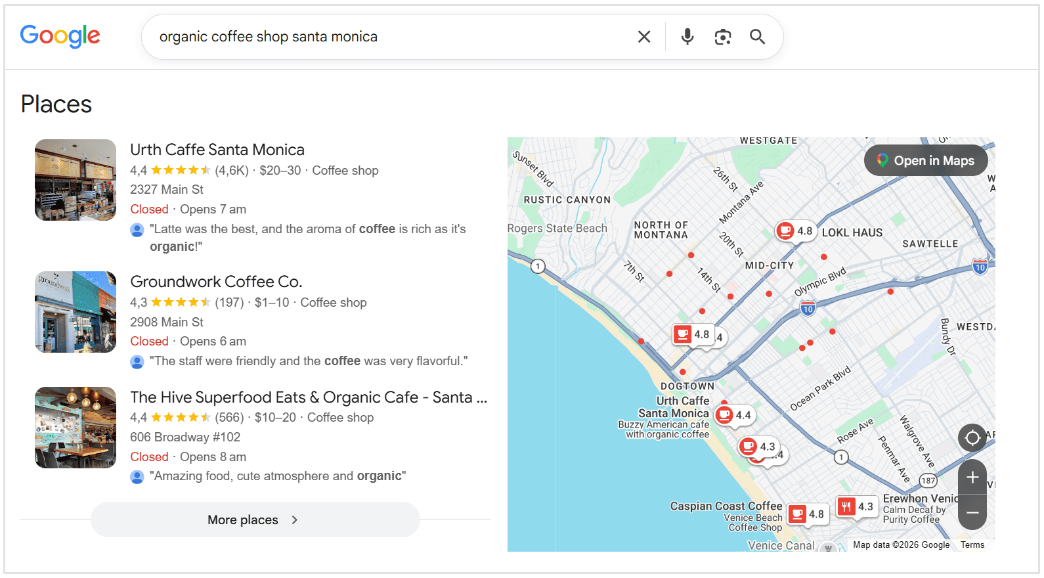Center map on my location
The width and height of the screenshot is (1044, 578).
point(972,437)
